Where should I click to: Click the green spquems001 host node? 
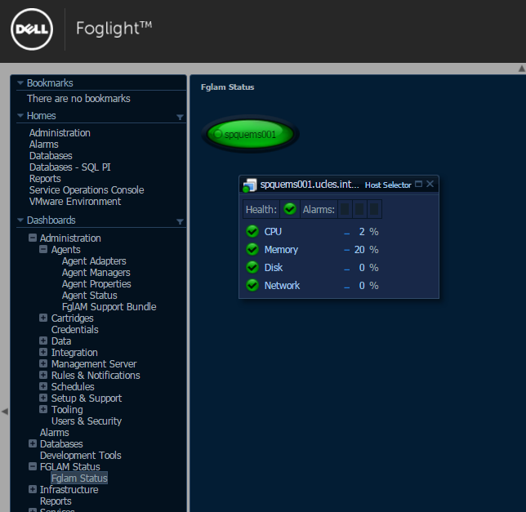coord(250,134)
